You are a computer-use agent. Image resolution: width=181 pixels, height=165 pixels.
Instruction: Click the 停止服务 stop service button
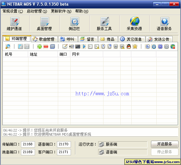pyautogui.click(x=165, y=152)
